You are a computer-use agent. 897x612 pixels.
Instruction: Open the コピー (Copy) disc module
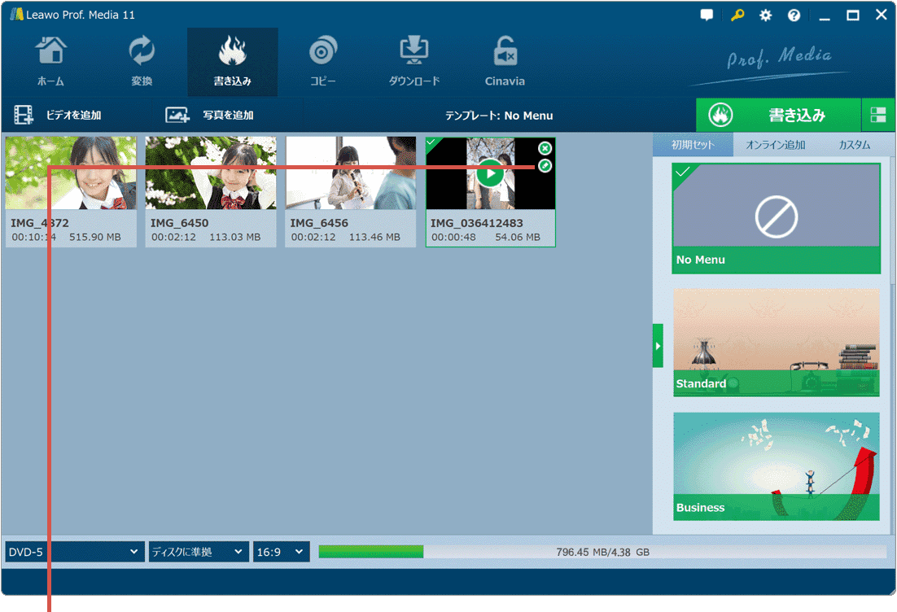click(322, 62)
